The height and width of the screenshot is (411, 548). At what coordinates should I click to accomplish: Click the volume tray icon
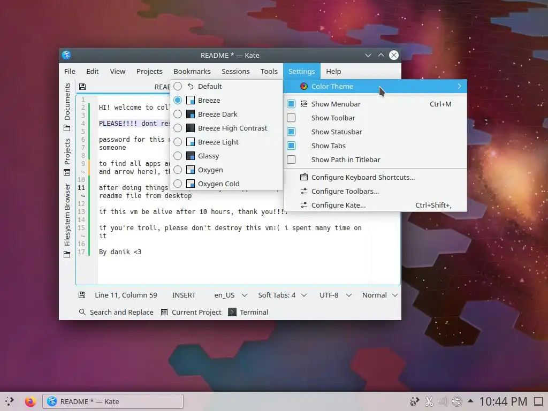pos(443,401)
